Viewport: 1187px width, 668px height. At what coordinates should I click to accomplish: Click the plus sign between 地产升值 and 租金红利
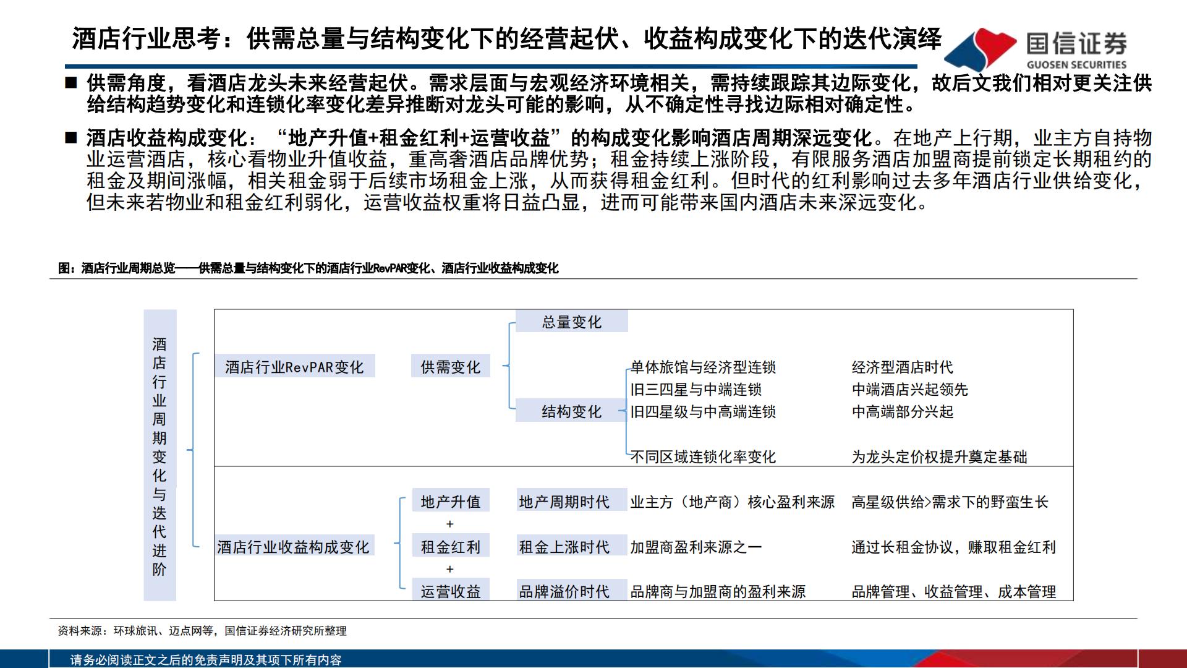pyautogui.click(x=450, y=524)
